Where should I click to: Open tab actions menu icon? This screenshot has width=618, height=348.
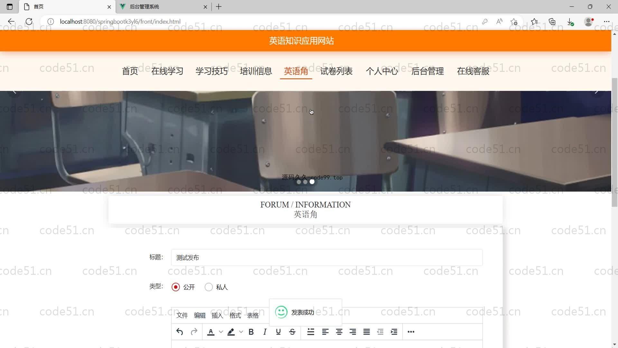point(10,7)
